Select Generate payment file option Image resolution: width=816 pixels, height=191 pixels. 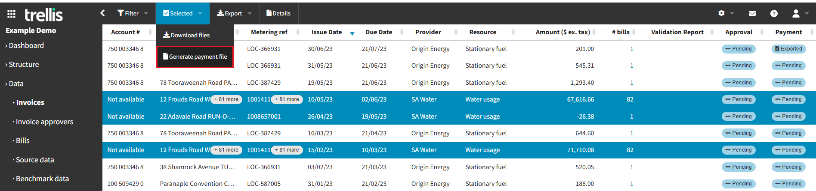[195, 57]
